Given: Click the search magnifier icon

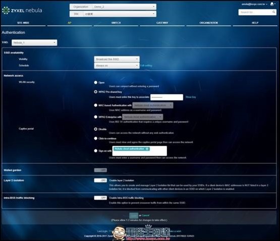Looking at the screenshot, I should tap(274, 12).
